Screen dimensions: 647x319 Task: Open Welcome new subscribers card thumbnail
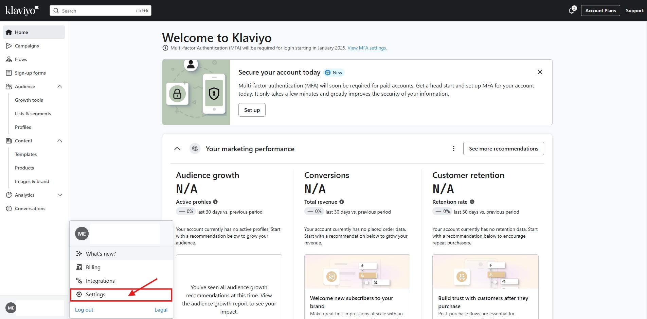(x=357, y=272)
